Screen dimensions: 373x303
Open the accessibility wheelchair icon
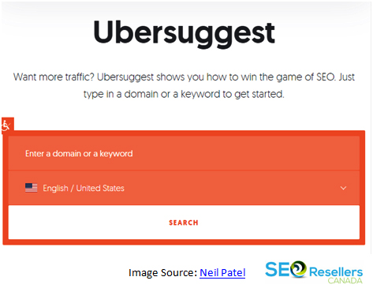tap(7, 125)
